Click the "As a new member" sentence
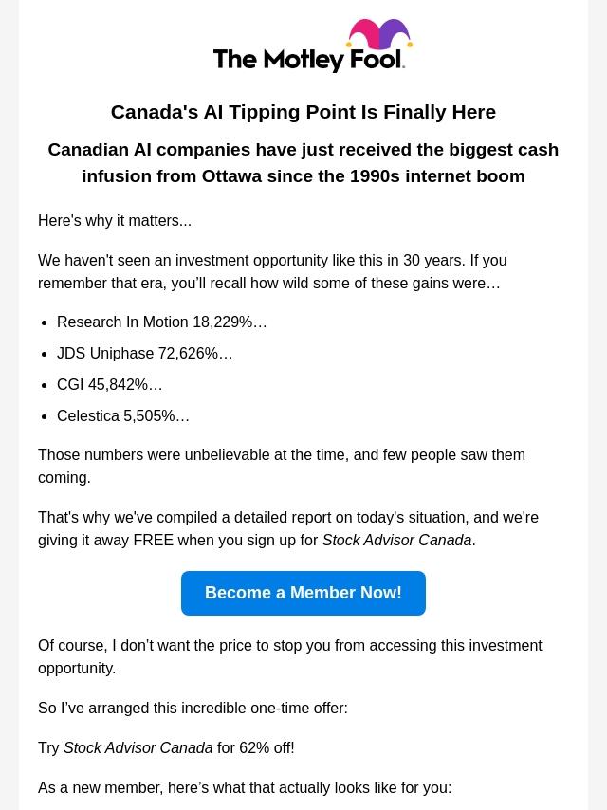Screen dimensions: 607x810 tap(245, 787)
